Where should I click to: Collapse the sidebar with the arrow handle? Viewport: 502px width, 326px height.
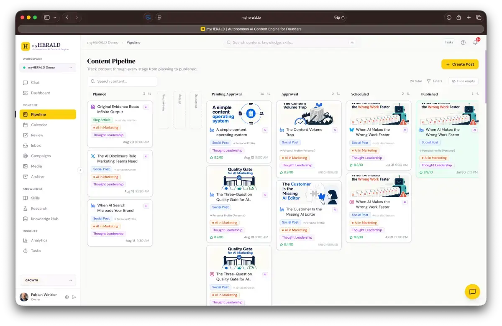[x=80, y=170]
